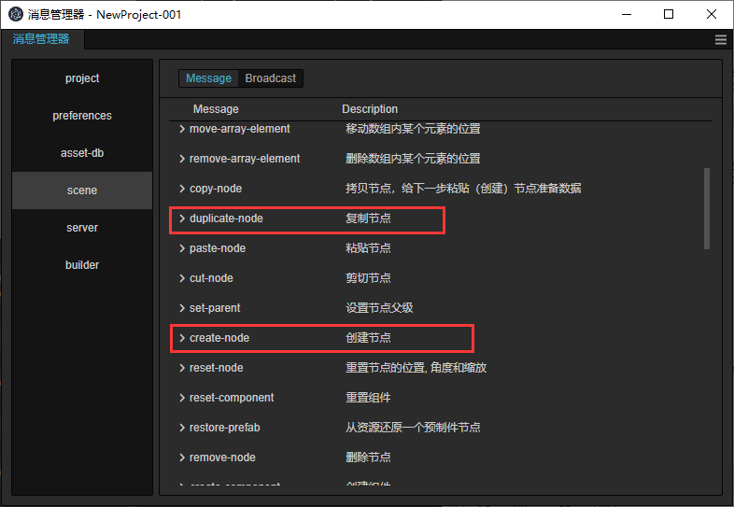The width and height of the screenshot is (734, 507).
Task: Click the description 设置节点父级
Action: 380,308
